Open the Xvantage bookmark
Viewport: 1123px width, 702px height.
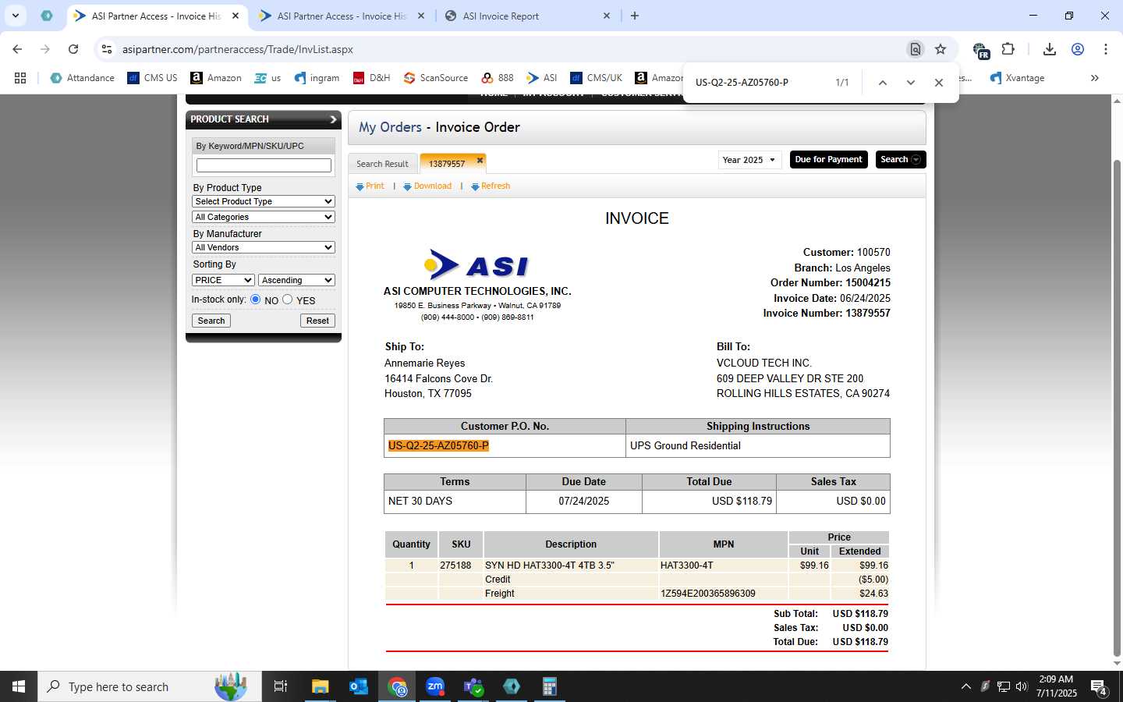click(x=1017, y=78)
